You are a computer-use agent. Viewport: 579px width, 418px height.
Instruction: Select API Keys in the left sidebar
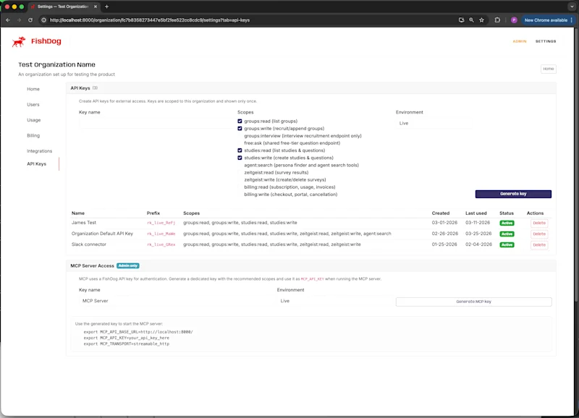(37, 164)
